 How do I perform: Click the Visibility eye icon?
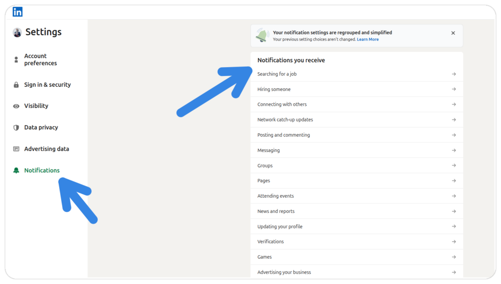[16, 106]
